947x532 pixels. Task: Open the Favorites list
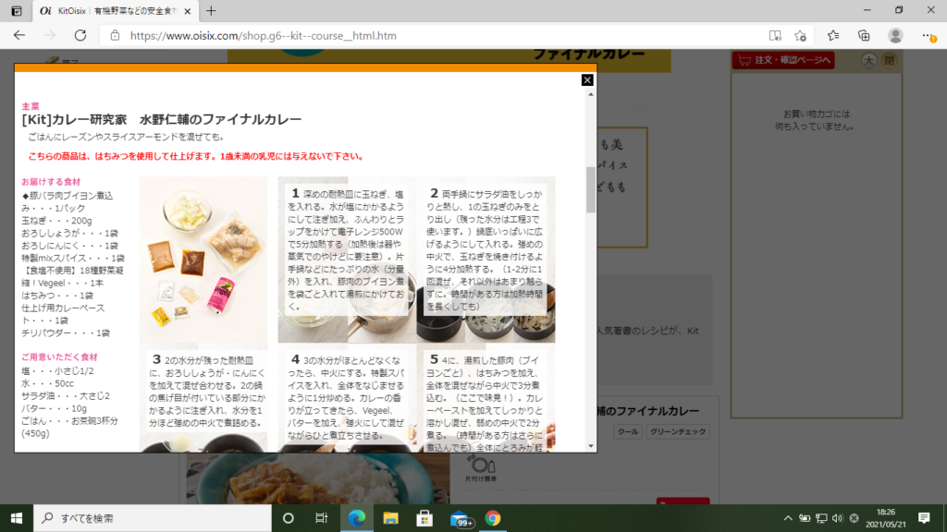click(833, 36)
